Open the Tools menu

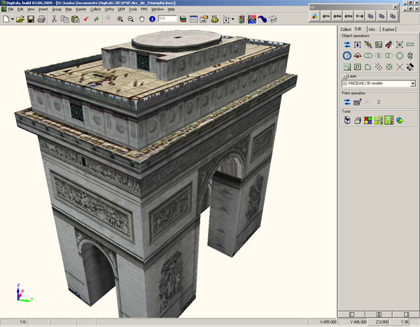point(133,9)
